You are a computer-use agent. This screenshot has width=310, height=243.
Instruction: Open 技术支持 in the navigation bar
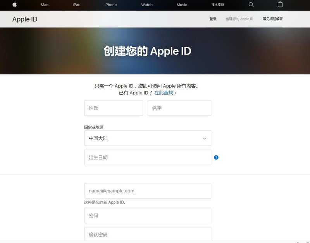click(x=218, y=5)
